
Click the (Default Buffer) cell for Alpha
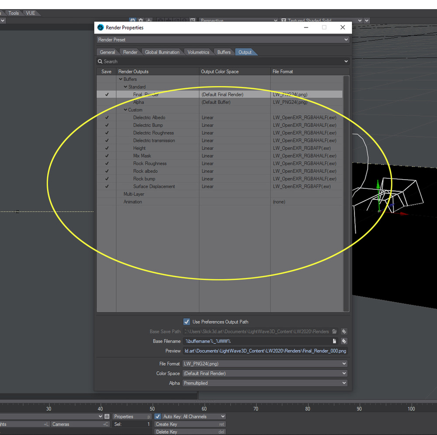coord(216,102)
